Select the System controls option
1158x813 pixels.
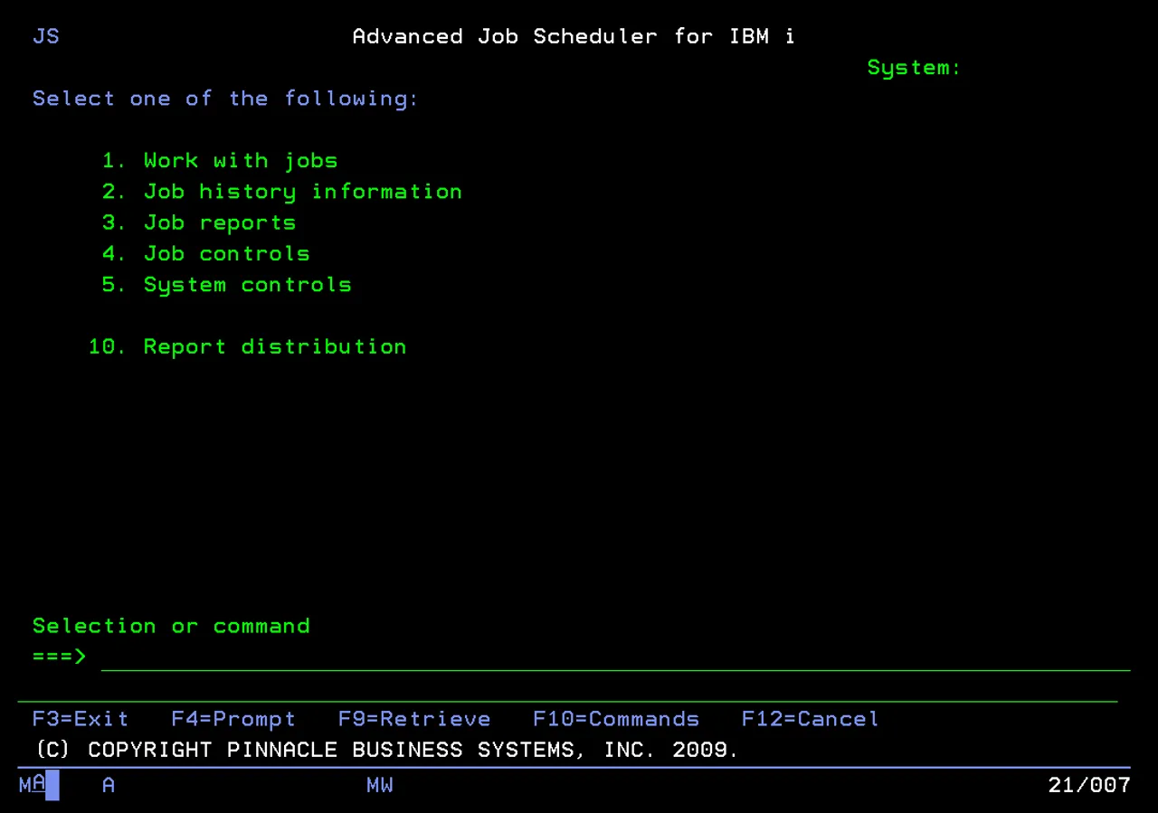(247, 284)
